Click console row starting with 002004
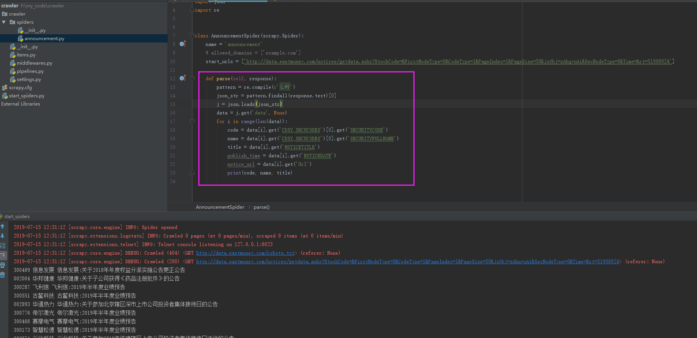Image resolution: width=697 pixels, height=338 pixels. tap(97, 279)
